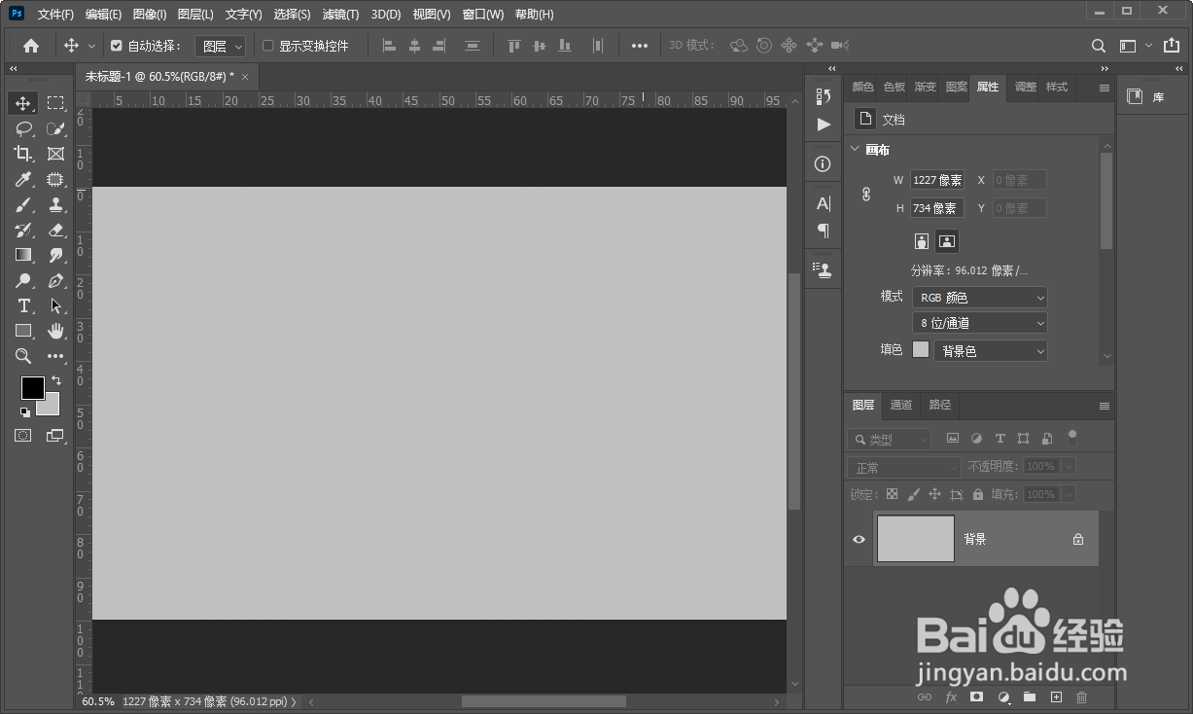Hide the 背景 layer eye icon
Screen dimensions: 1193x714
[x=859, y=539]
